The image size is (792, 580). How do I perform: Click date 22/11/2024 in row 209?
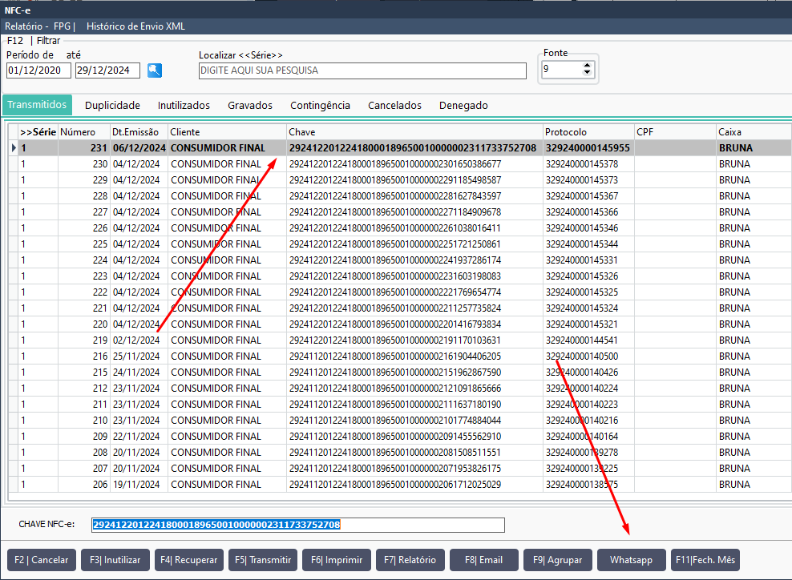[x=136, y=436]
